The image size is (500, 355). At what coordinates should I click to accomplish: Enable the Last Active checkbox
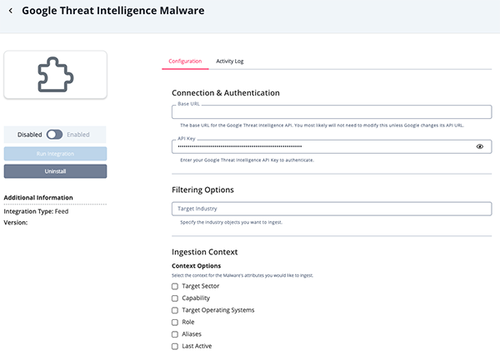tap(175, 346)
